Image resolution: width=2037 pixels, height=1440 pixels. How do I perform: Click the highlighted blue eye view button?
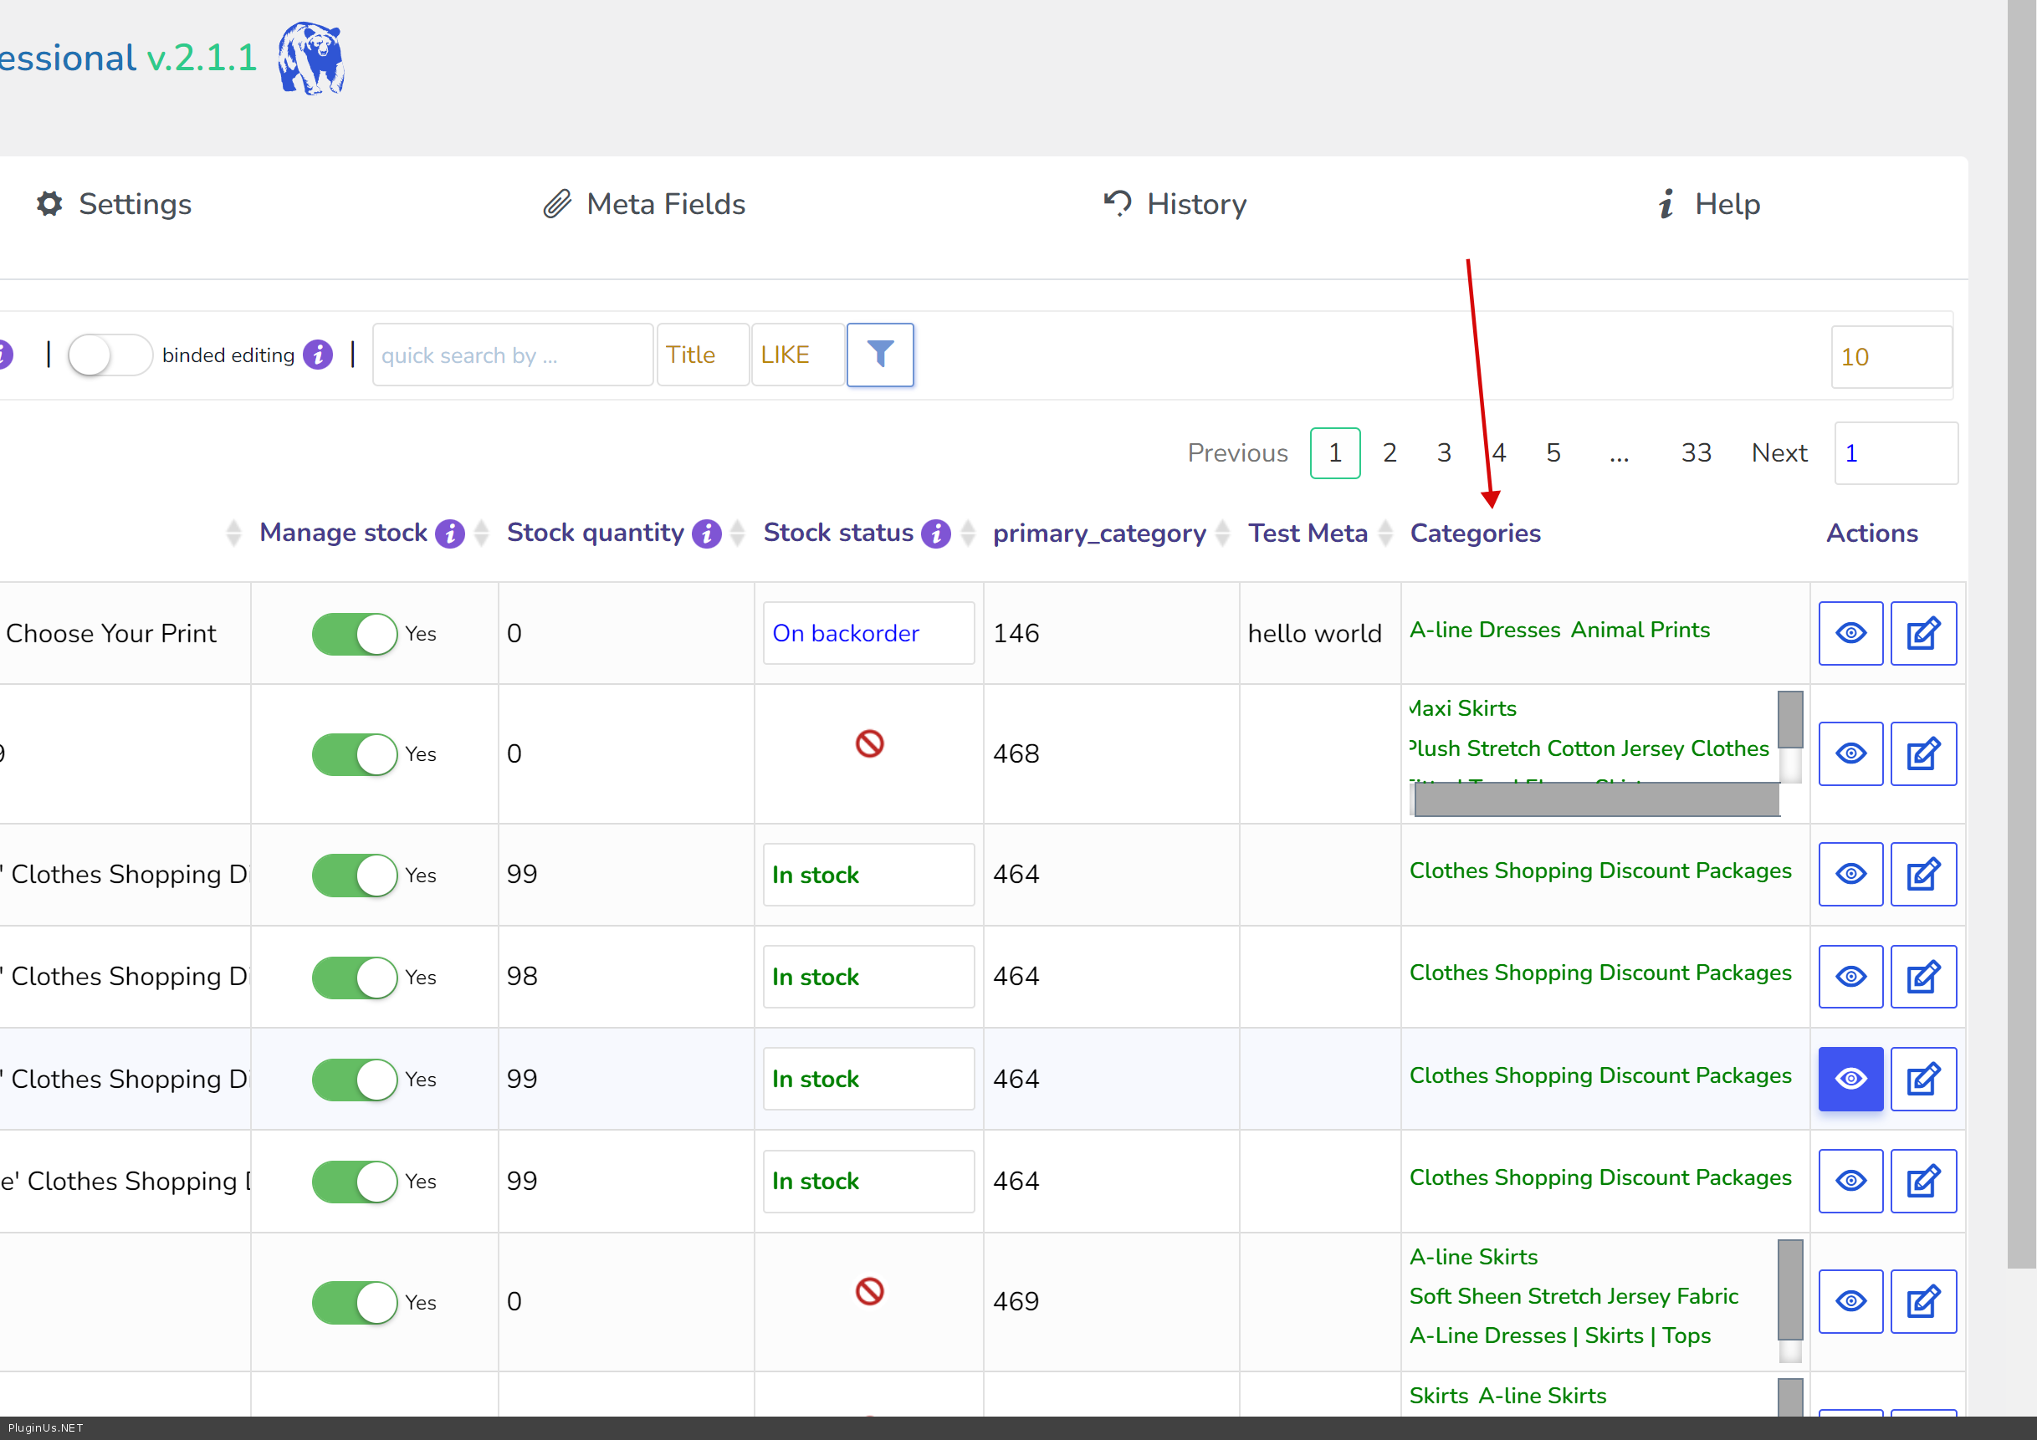point(1850,1078)
